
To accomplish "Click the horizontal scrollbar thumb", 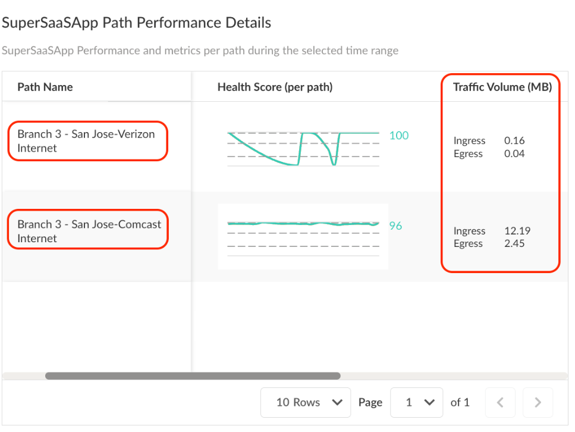I will tap(193, 376).
